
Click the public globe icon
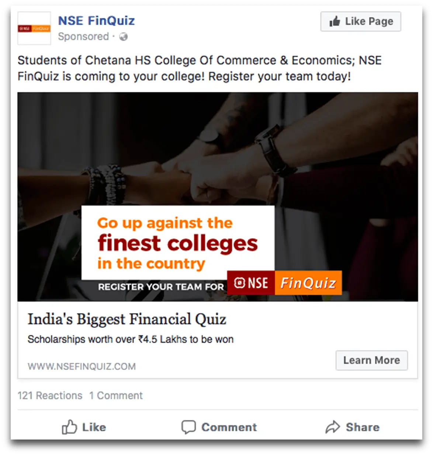click(x=123, y=37)
